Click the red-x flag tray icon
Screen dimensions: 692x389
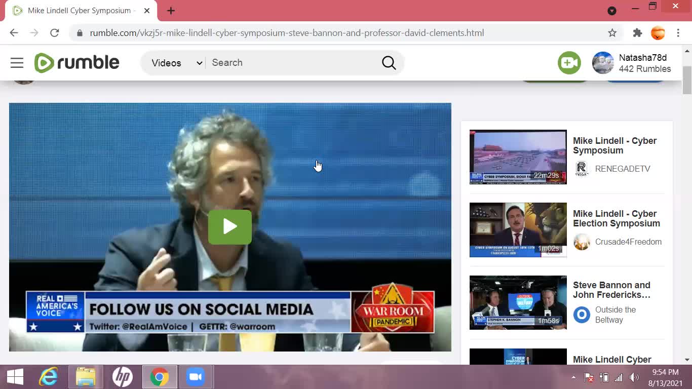[589, 377]
